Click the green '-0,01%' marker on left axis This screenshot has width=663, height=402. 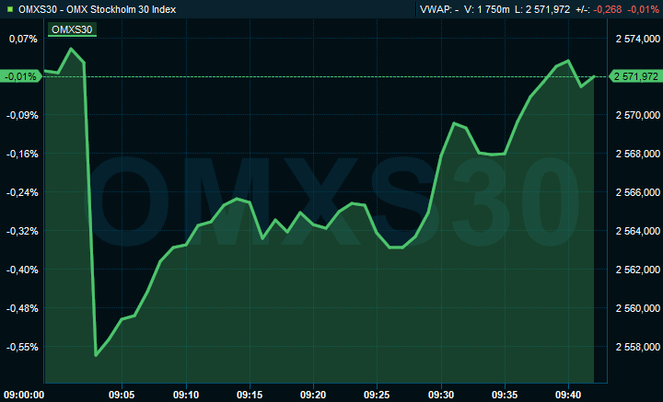21,76
